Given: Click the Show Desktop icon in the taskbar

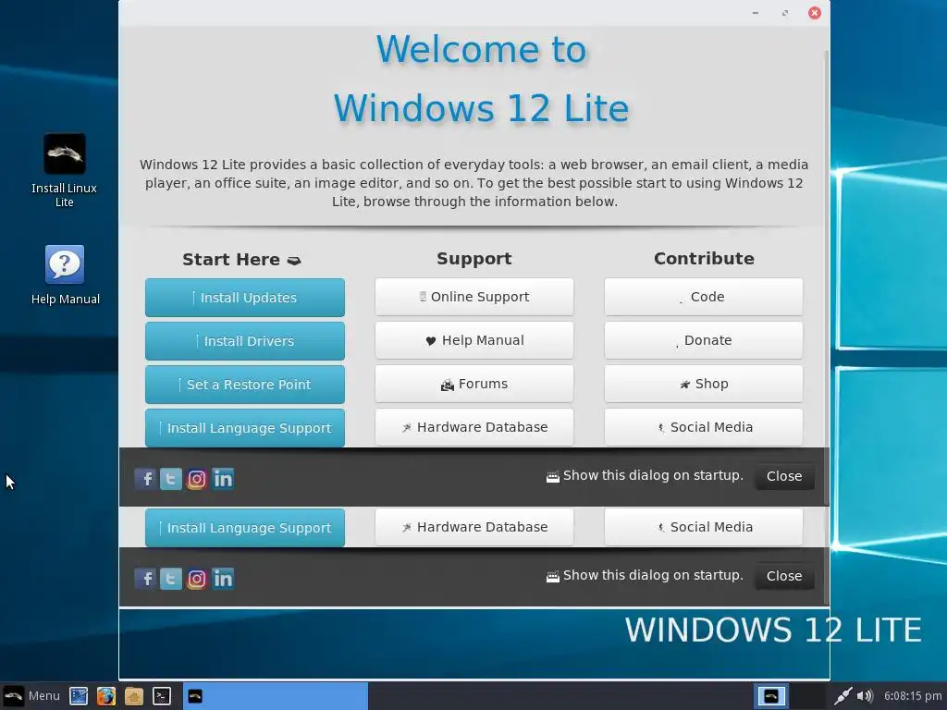Looking at the screenshot, I should click(79, 696).
